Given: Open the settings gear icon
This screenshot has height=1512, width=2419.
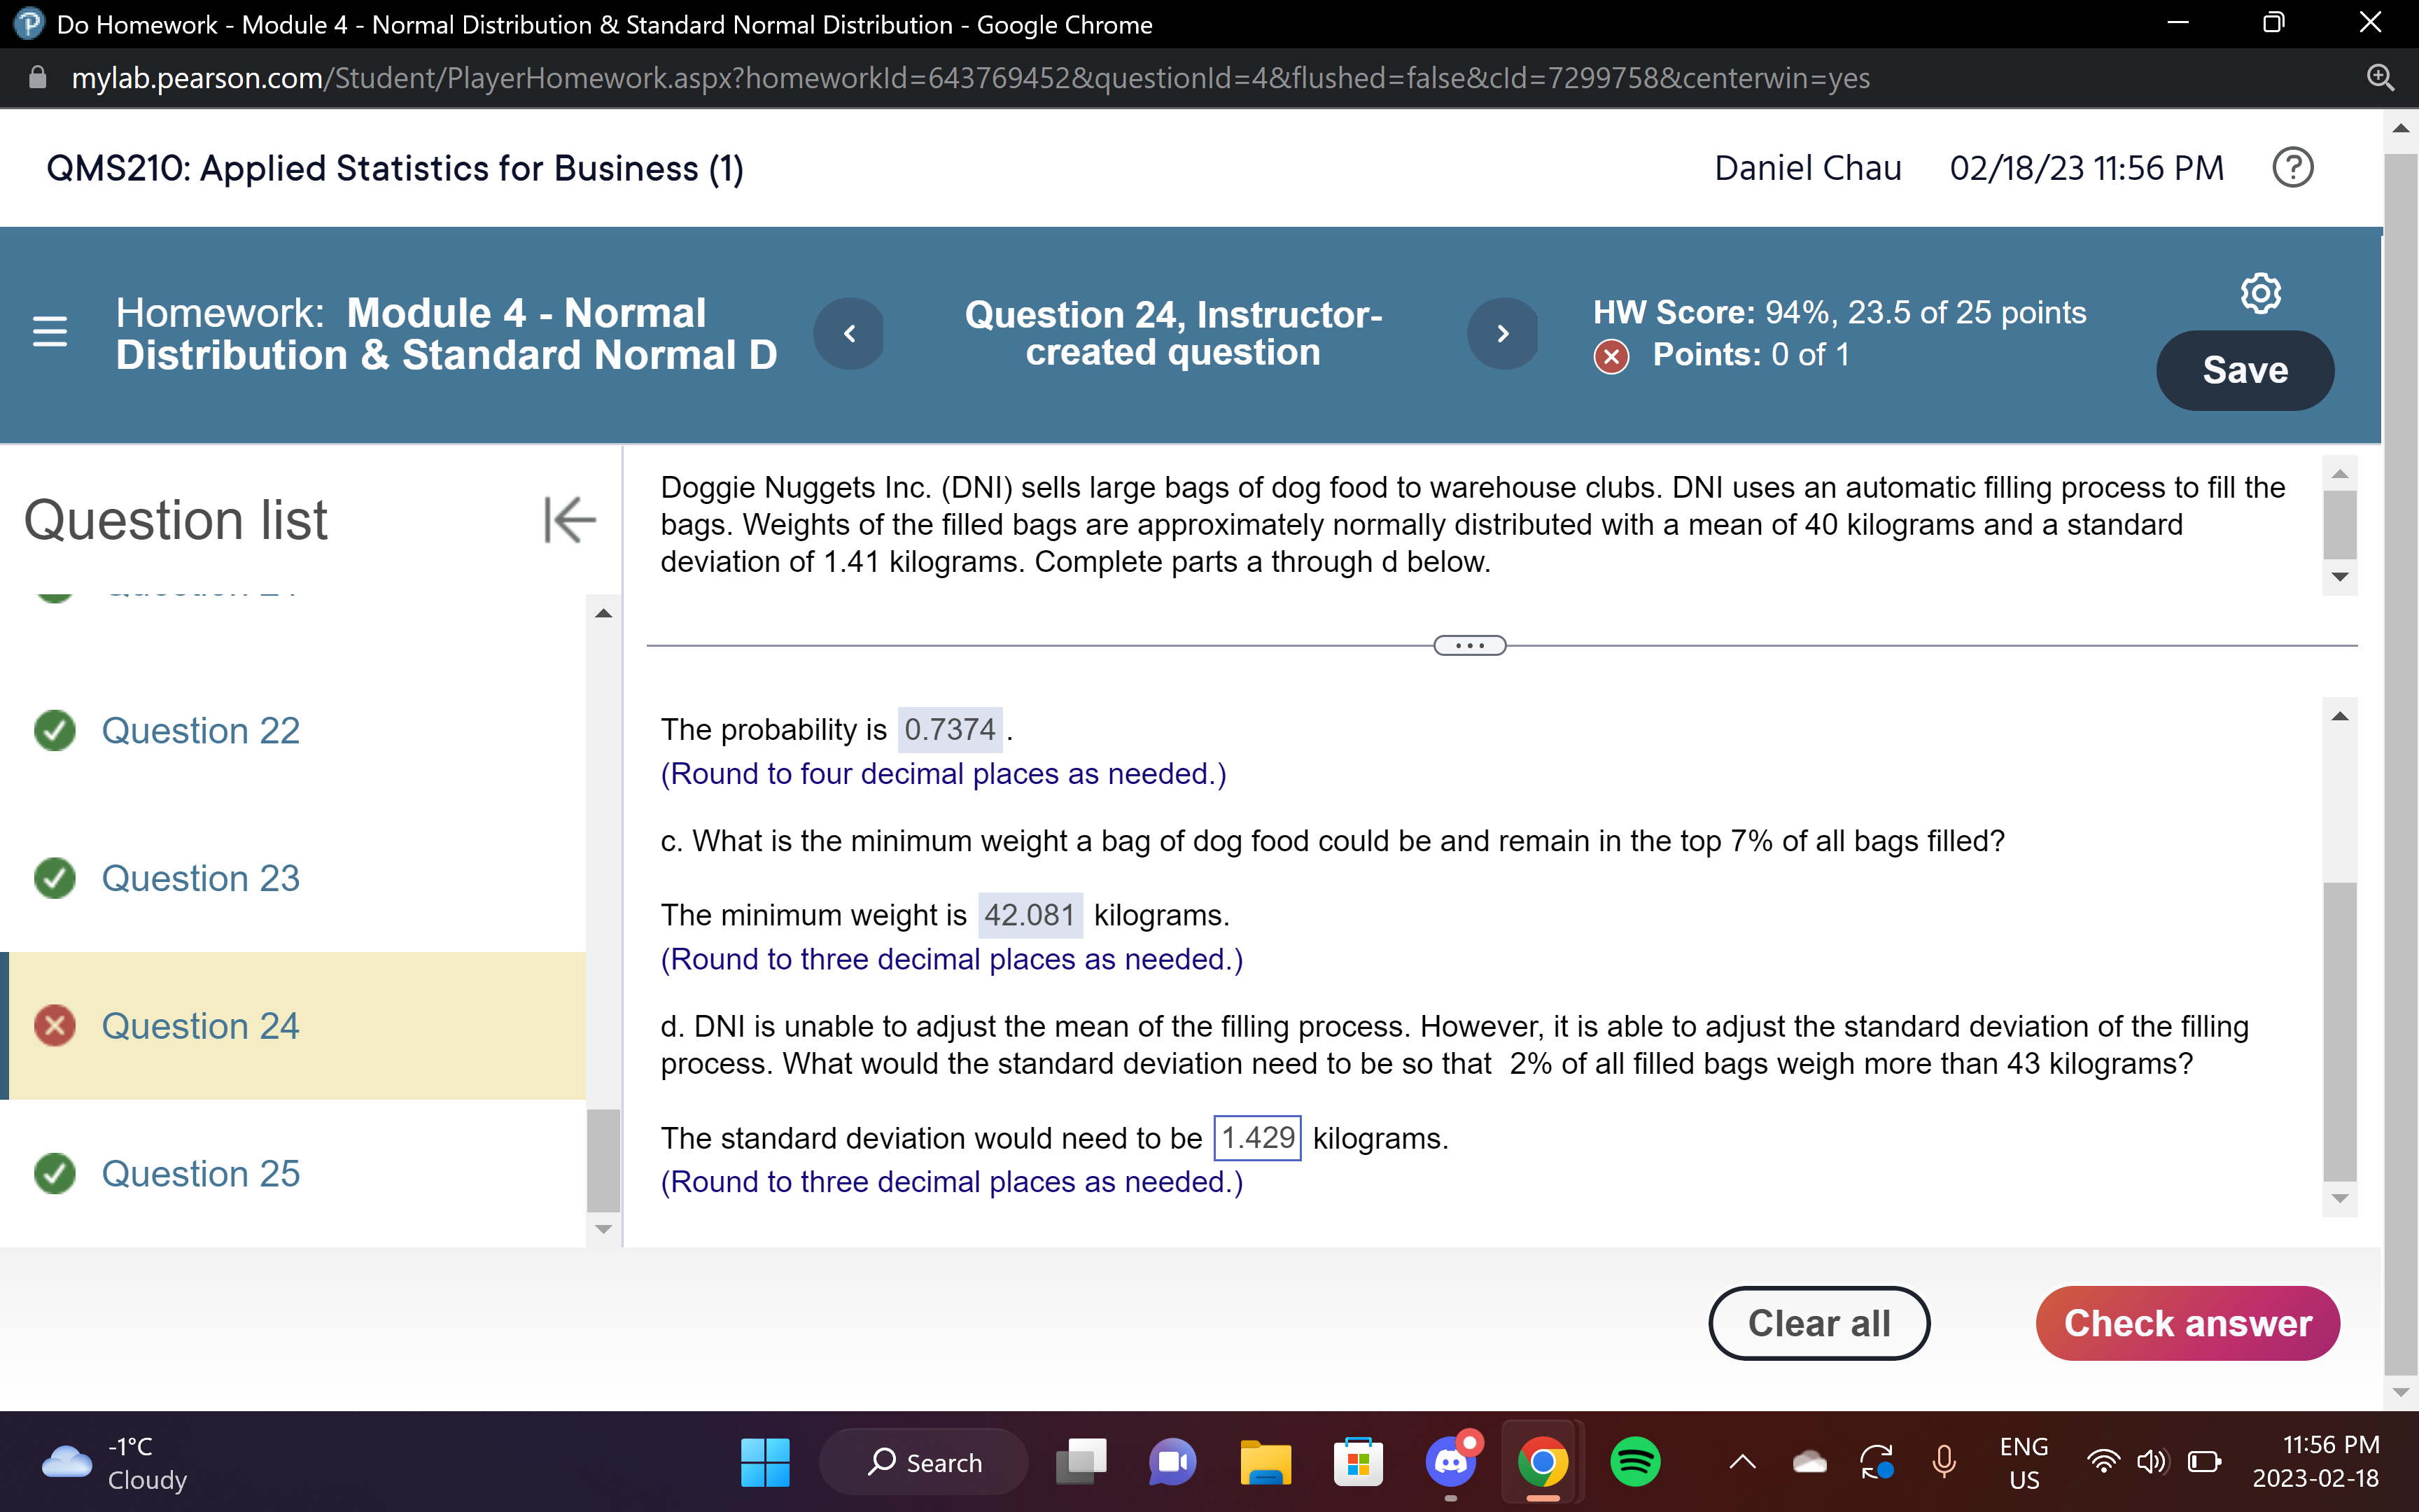Looking at the screenshot, I should pyautogui.click(x=2261, y=292).
